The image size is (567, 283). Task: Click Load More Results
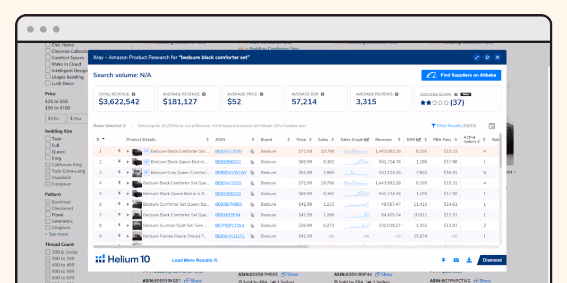coord(195,260)
